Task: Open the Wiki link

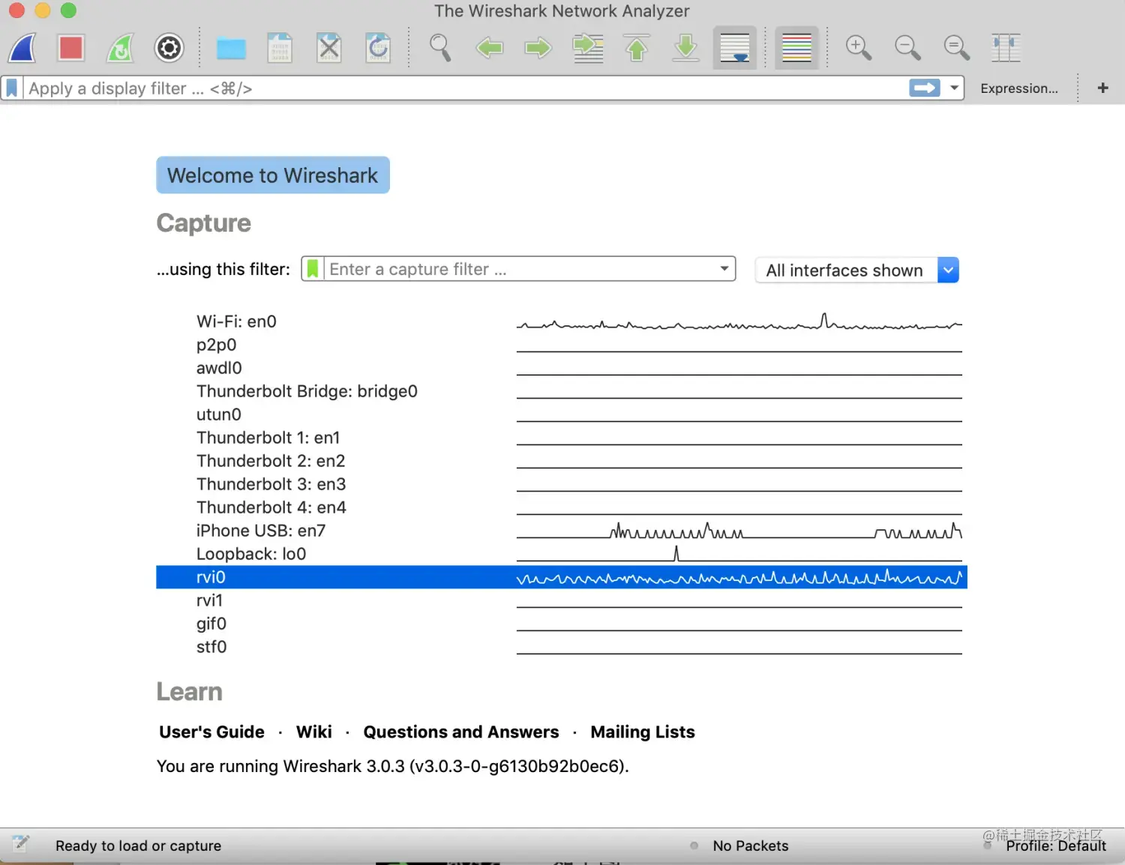Action: pyautogui.click(x=313, y=732)
